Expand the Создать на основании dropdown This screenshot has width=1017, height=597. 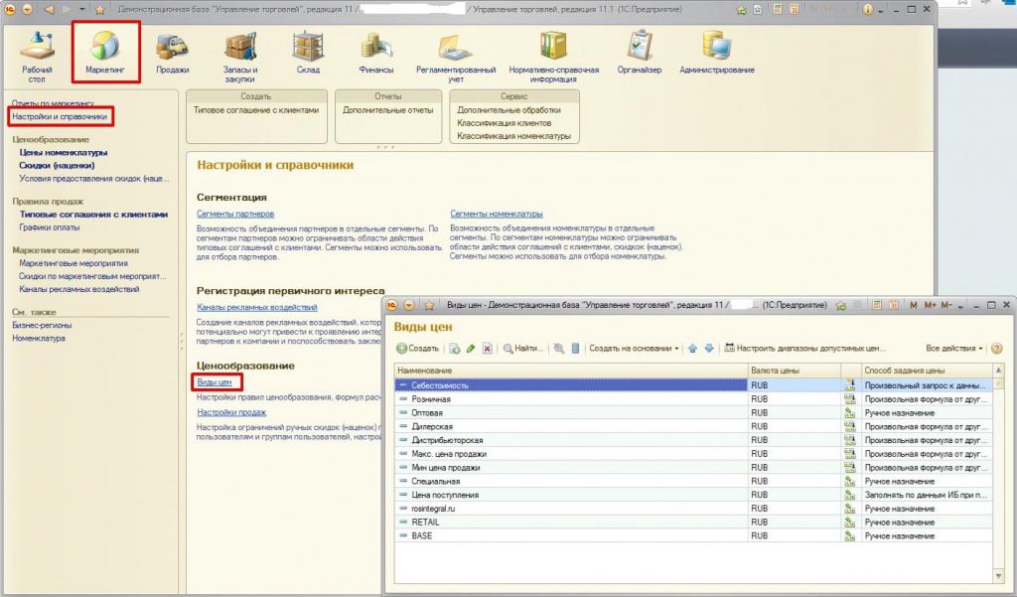point(634,349)
